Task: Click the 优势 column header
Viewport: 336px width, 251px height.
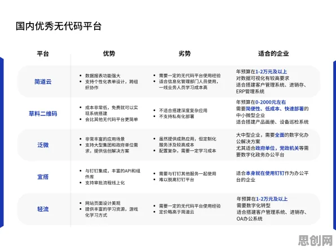Action: pos(109,53)
